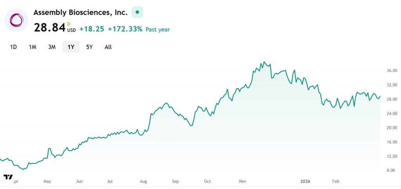Image resolution: width=401 pixels, height=189 pixels.
Task: Click the orange D delayed-data indicator
Action: tap(69, 24)
